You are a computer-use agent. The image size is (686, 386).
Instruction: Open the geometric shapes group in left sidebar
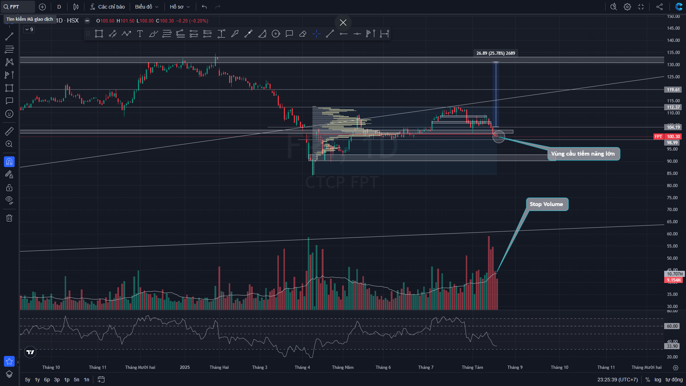(x=9, y=88)
